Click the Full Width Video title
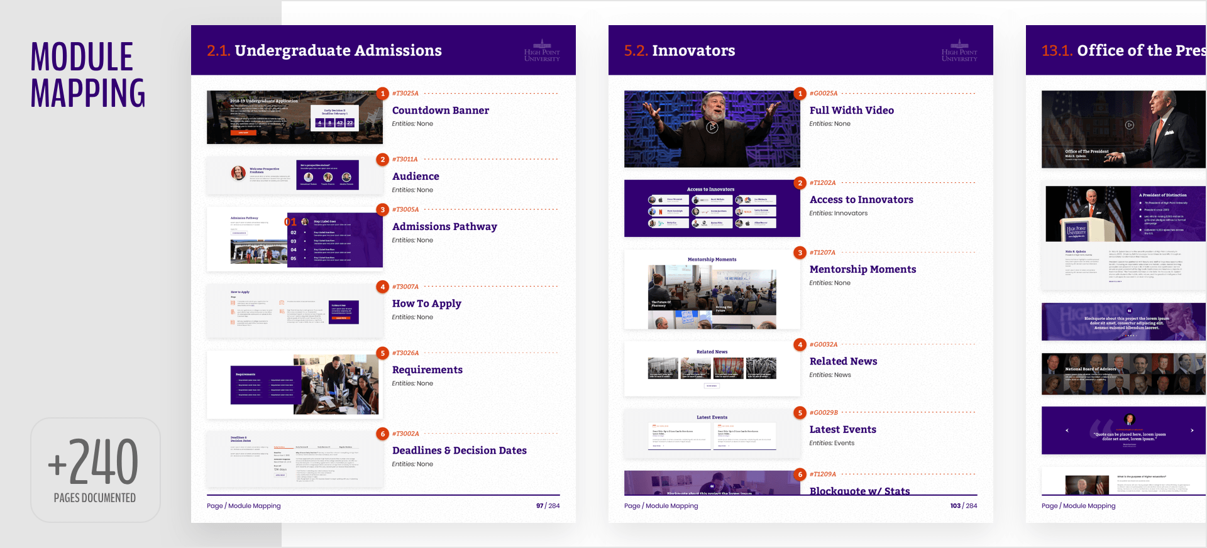 click(x=852, y=111)
